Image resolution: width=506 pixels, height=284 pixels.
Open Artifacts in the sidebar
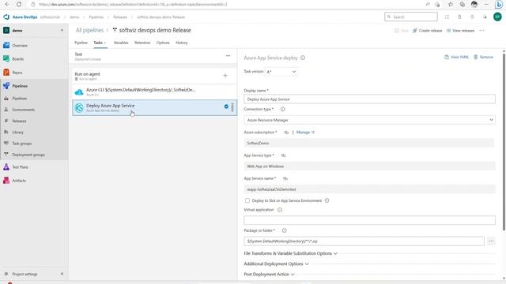tap(19, 181)
